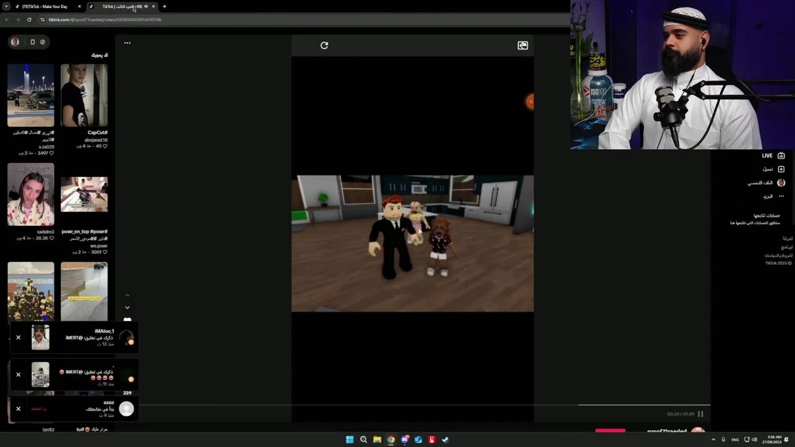Open profile avatar in TikTok header
Screen dimensions: 795x447
[x=15, y=42]
